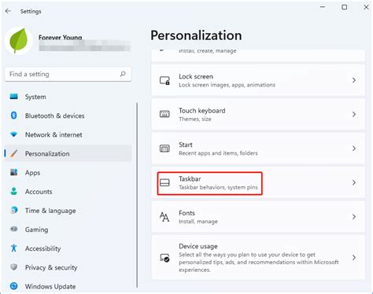Open Device usage settings
Screen dimensions: 373x294
(x=258, y=257)
